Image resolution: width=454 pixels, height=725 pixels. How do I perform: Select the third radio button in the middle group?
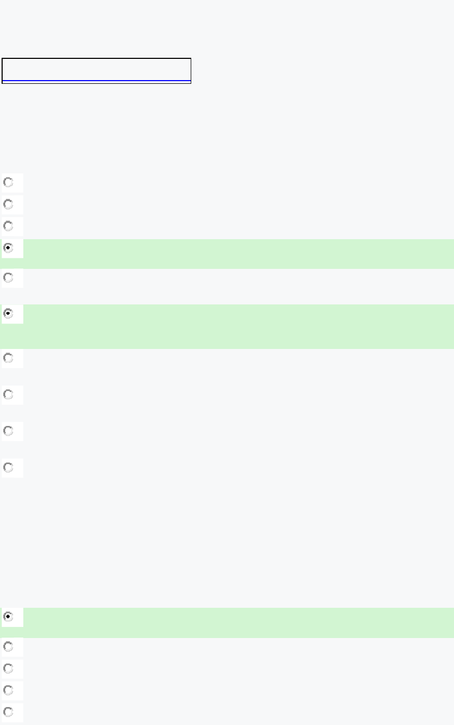coord(8,395)
